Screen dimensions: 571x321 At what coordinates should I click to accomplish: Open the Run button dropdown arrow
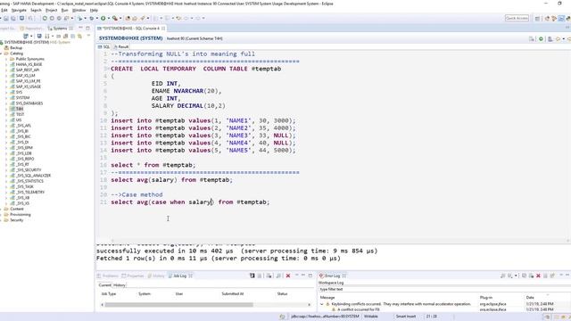click(x=108, y=18)
